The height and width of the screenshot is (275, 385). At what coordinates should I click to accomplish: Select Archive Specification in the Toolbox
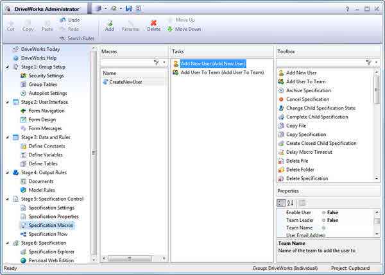(x=308, y=90)
